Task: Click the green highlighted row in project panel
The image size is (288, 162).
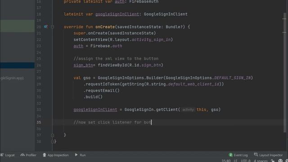Action: (x=17, y=26)
